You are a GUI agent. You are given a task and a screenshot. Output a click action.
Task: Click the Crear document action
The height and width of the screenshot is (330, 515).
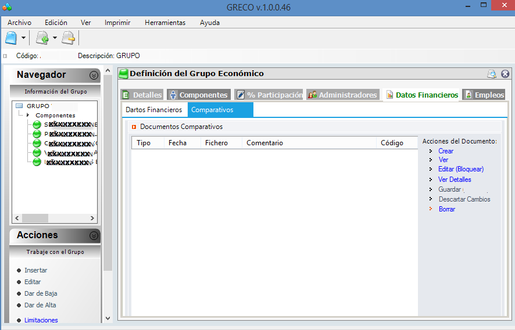[446, 151]
